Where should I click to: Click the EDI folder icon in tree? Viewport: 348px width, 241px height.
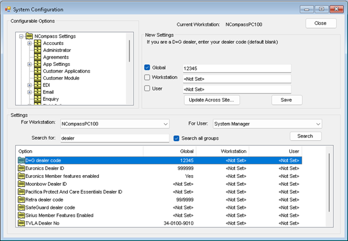click(37, 85)
